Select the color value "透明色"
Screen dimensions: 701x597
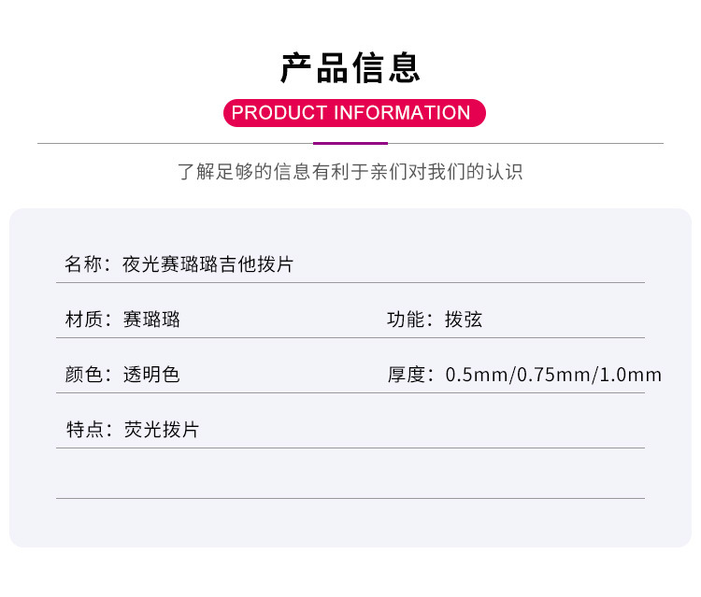tap(151, 375)
